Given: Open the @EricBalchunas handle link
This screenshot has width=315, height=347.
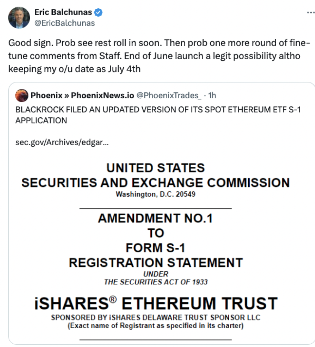Looking at the screenshot, I should click(65, 23).
